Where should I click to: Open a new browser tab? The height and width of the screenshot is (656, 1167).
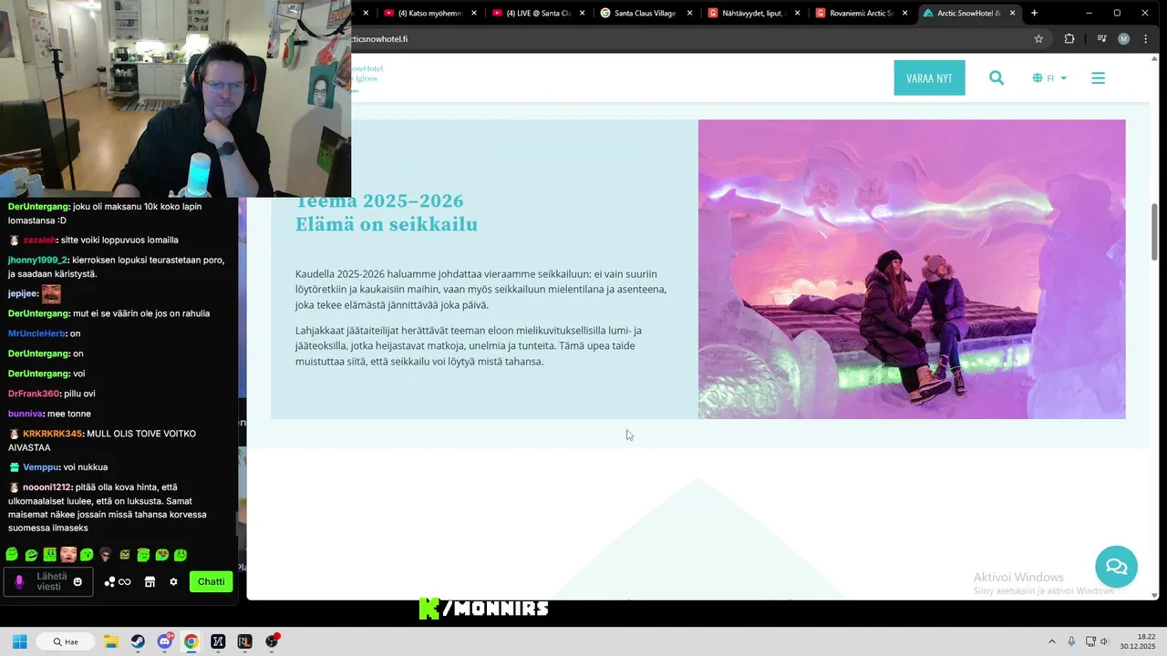pyautogui.click(x=1034, y=13)
